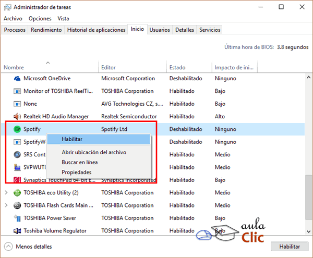The width and height of the screenshot is (313, 258).
Task: Click the Realtek HD Audio Manager speaker icon
Action: point(17,116)
